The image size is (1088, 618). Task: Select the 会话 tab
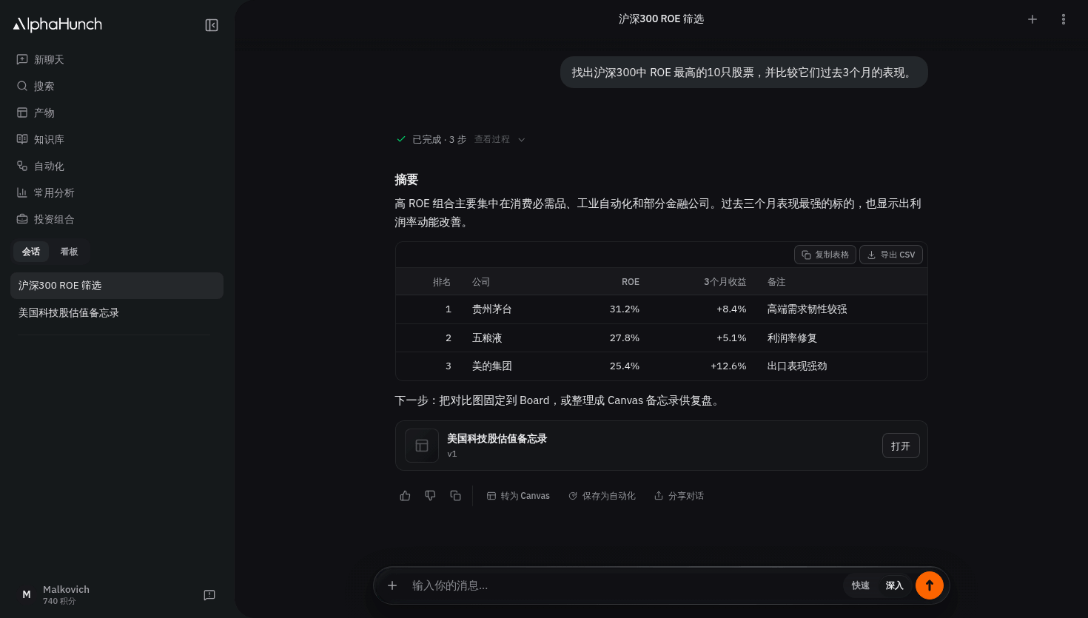coord(31,252)
